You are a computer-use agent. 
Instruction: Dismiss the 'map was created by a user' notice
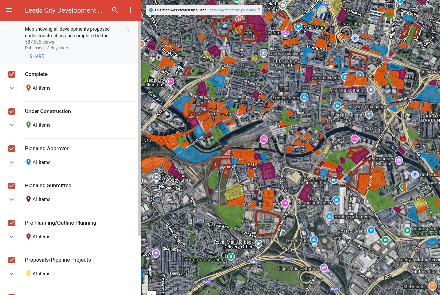coord(259,9)
